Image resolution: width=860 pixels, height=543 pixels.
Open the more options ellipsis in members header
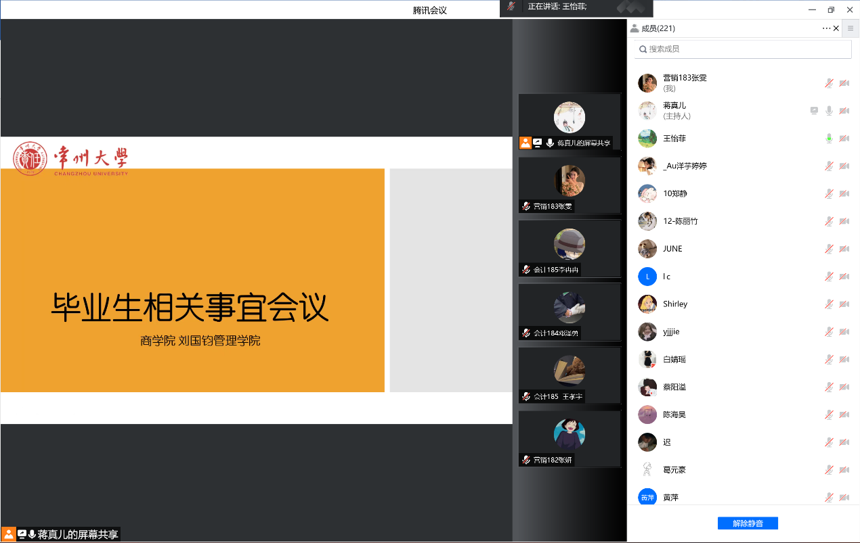click(826, 28)
